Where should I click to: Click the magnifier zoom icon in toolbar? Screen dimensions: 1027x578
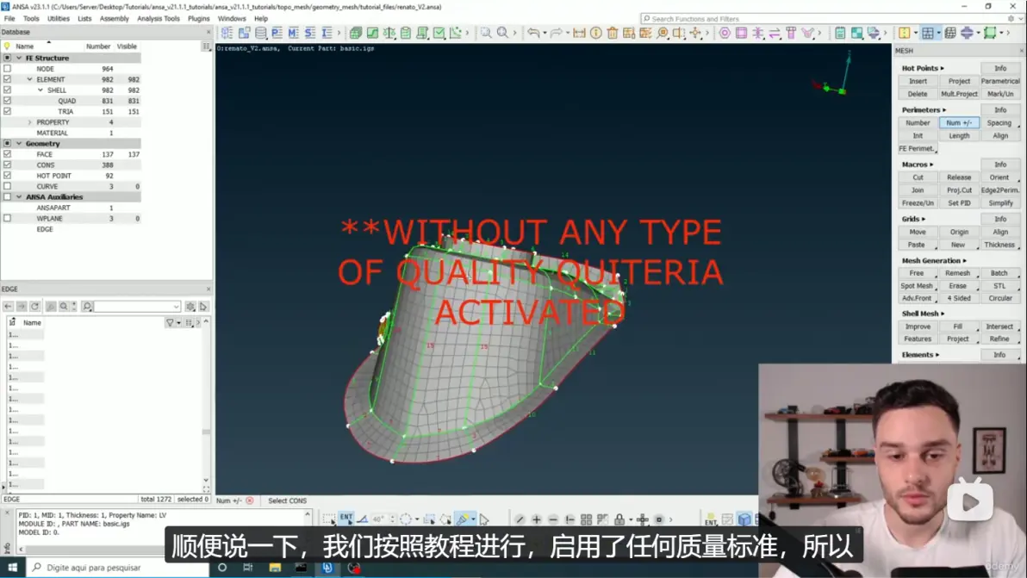coord(502,33)
